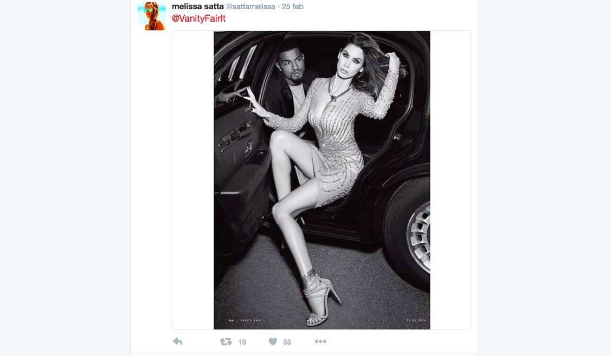The height and width of the screenshot is (356, 611).
Task: Click the white margin left of photo
Action: pos(193,180)
